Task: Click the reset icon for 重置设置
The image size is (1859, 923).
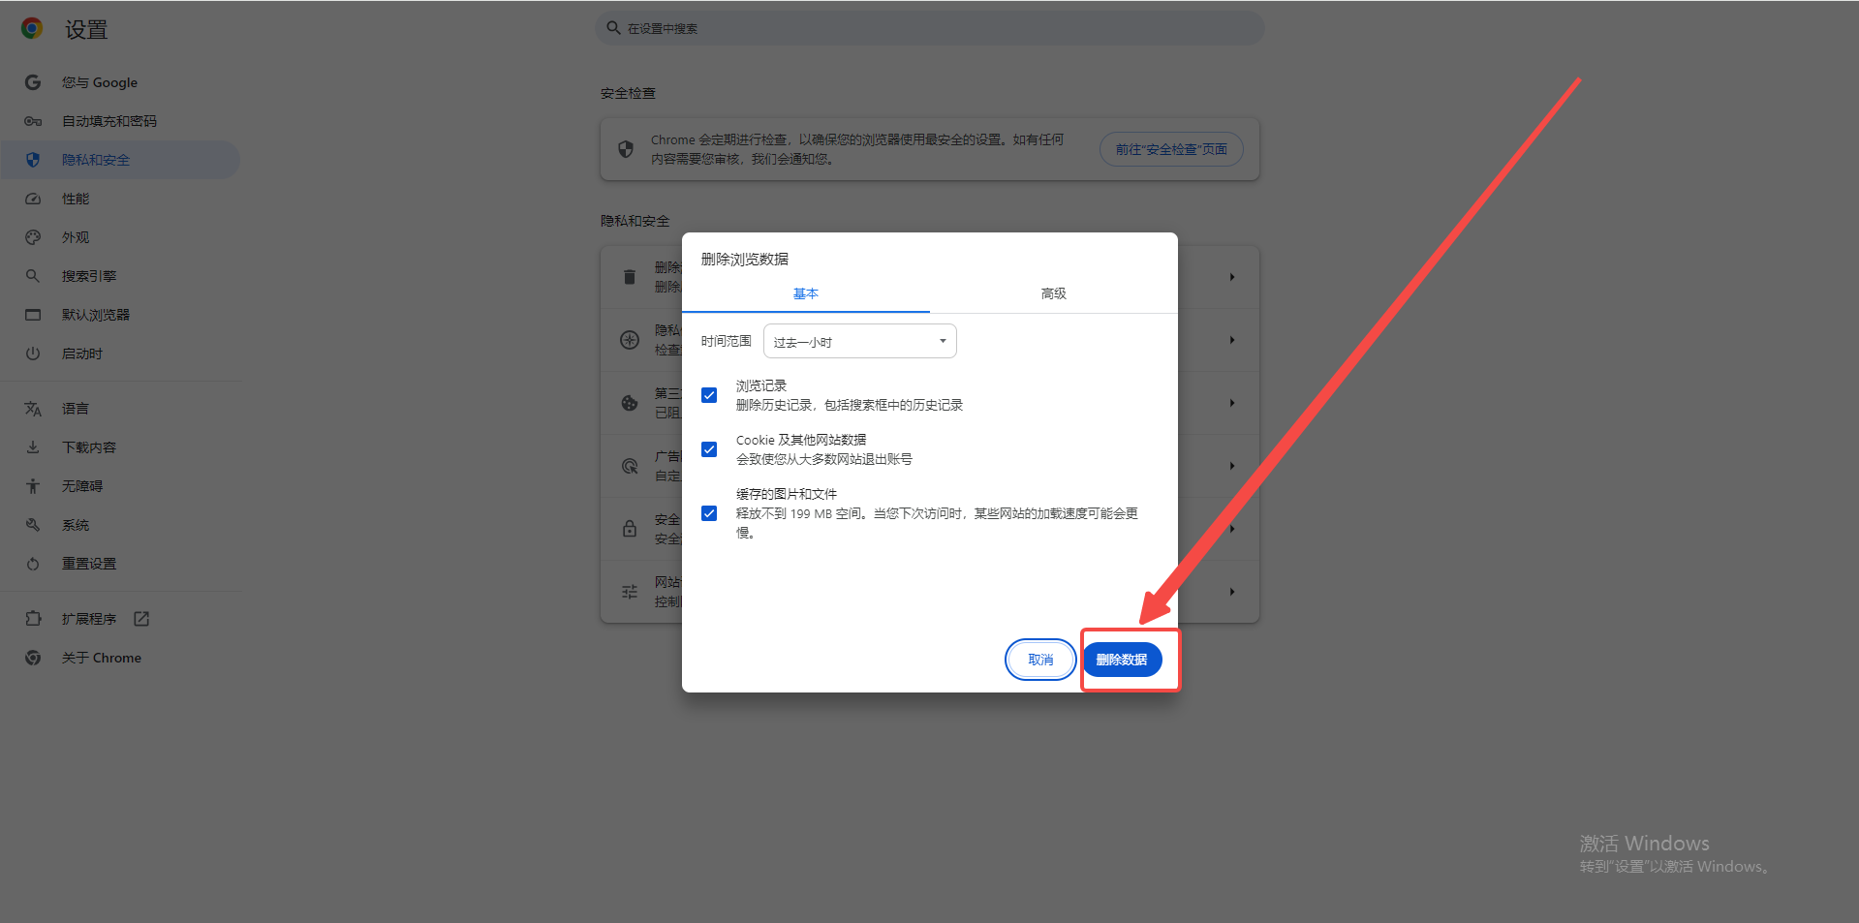Action: (x=33, y=564)
